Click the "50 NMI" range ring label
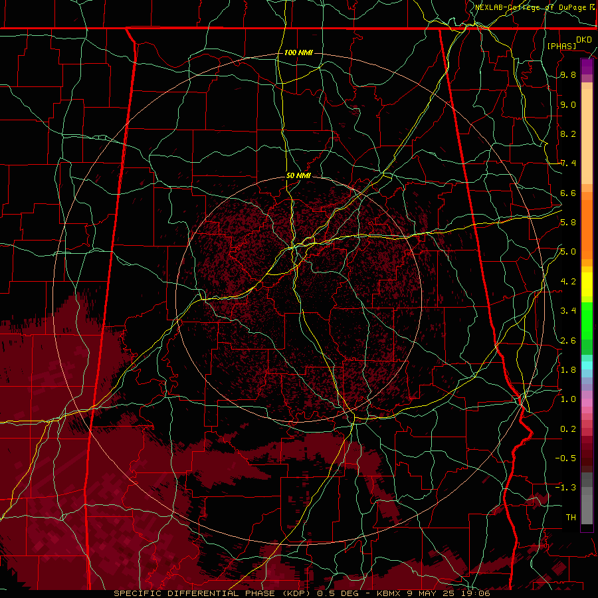This screenshot has width=598, height=598. tap(298, 176)
